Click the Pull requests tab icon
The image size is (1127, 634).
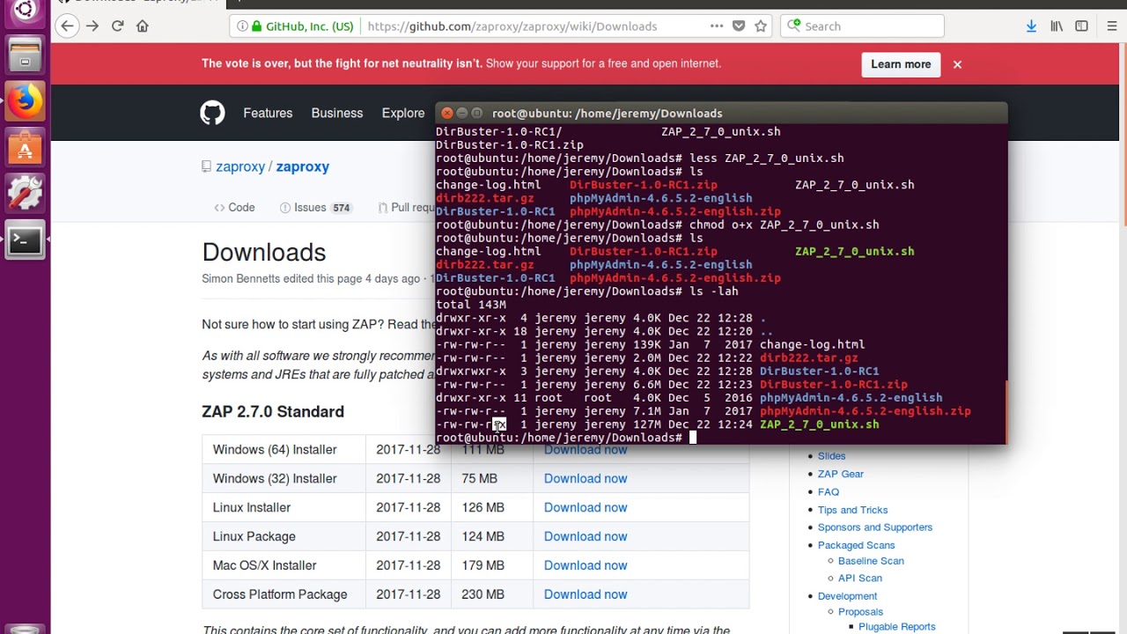click(x=383, y=208)
